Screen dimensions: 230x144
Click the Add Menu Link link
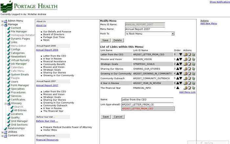(x=187, y=92)
